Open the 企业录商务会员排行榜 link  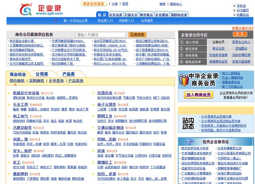coord(216,117)
